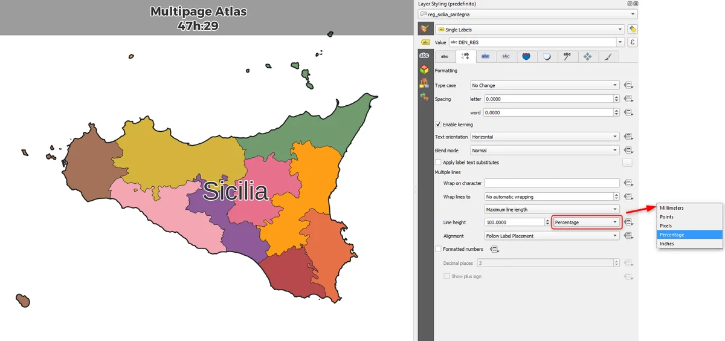Open the Diagrams icon in sidebar
The image size is (725, 341).
[424, 83]
